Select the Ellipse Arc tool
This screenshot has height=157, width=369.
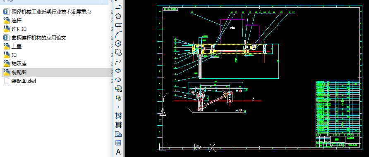118,80
